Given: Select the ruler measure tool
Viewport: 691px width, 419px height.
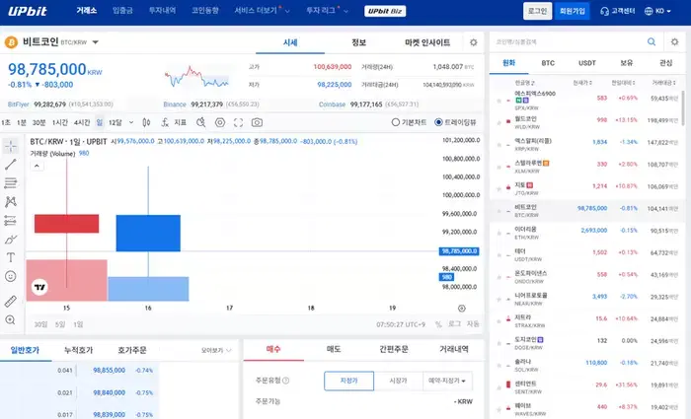Looking at the screenshot, I should [x=11, y=302].
